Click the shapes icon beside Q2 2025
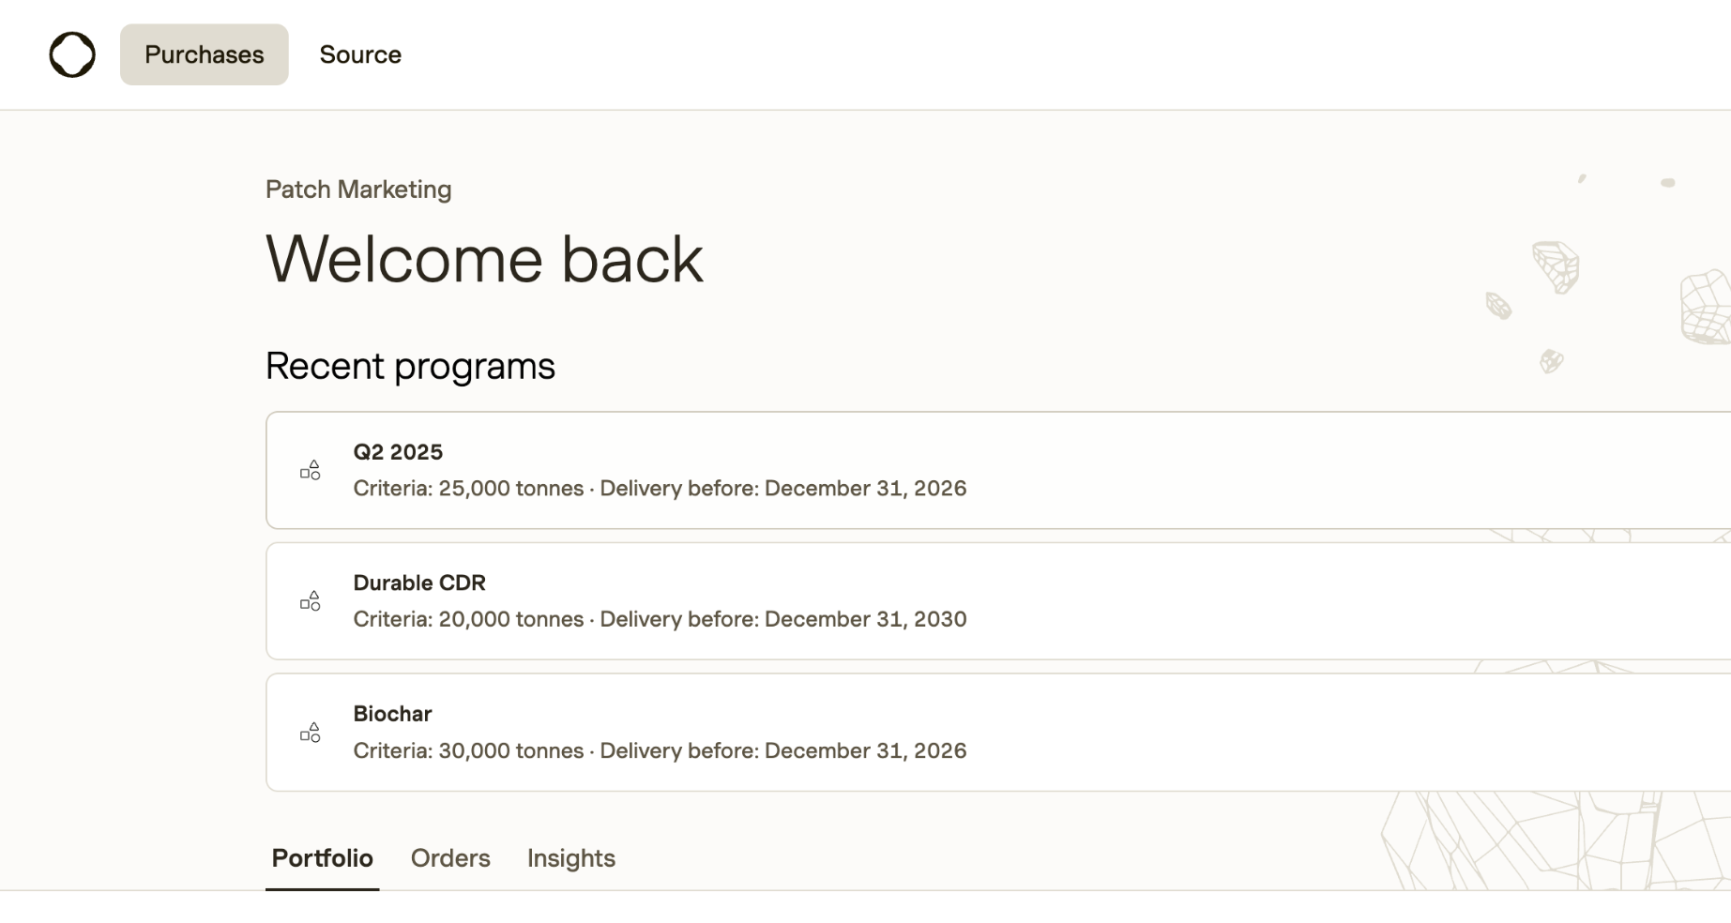Image resolution: width=1731 pixels, height=923 pixels. pyautogui.click(x=311, y=470)
